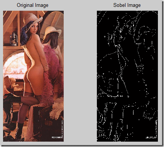Click the Original Image picture
This screenshot has height=147, width=164.
(34, 76)
